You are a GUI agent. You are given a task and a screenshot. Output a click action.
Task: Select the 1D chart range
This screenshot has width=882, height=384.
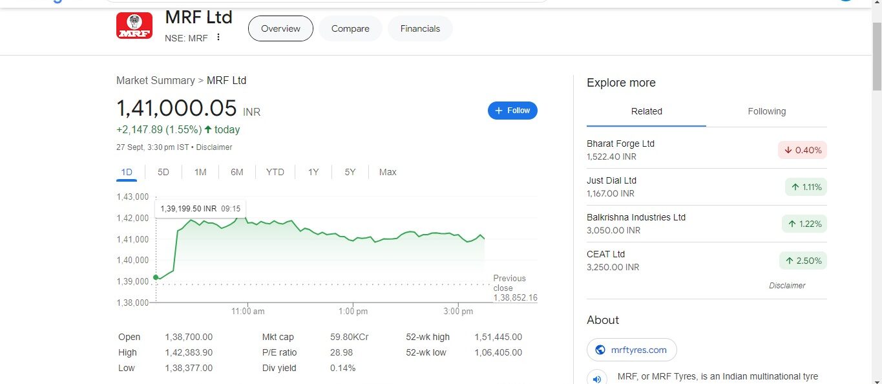point(127,172)
